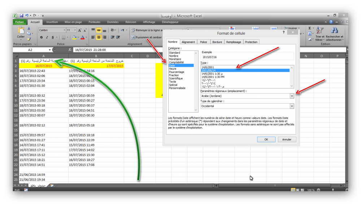
Task: Open Paramètres régionaux dropdown Arabe (Jordanie)
Action: [x=292, y=96]
